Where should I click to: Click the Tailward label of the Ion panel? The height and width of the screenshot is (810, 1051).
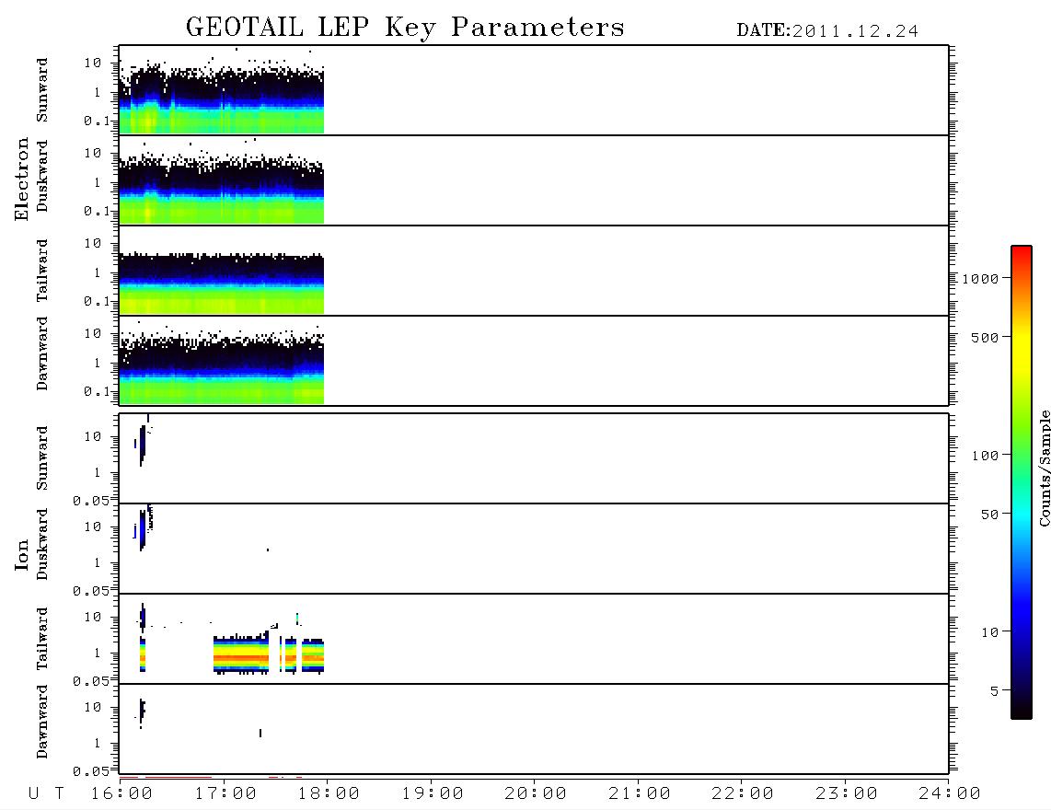[x=42, y=639]
